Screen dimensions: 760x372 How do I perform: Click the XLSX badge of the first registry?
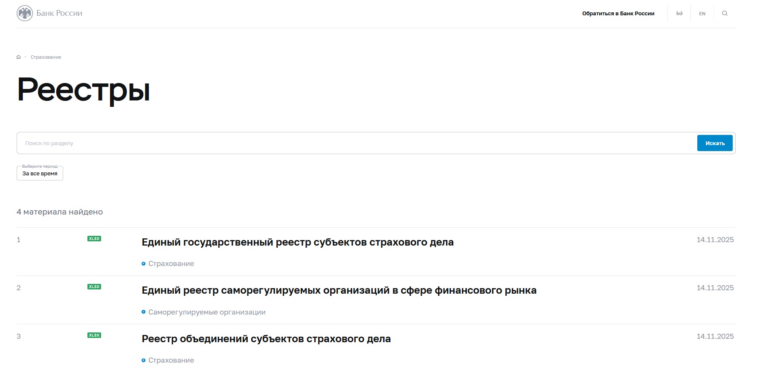point(94,239)
